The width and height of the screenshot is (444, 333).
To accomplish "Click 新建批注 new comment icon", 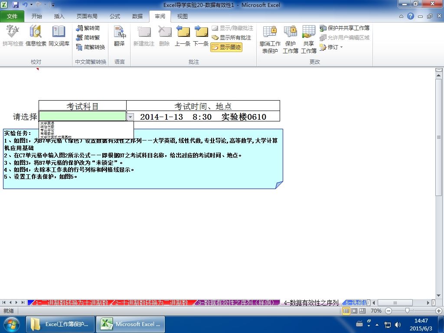I will pyautogui.click(x=144, y=36).
